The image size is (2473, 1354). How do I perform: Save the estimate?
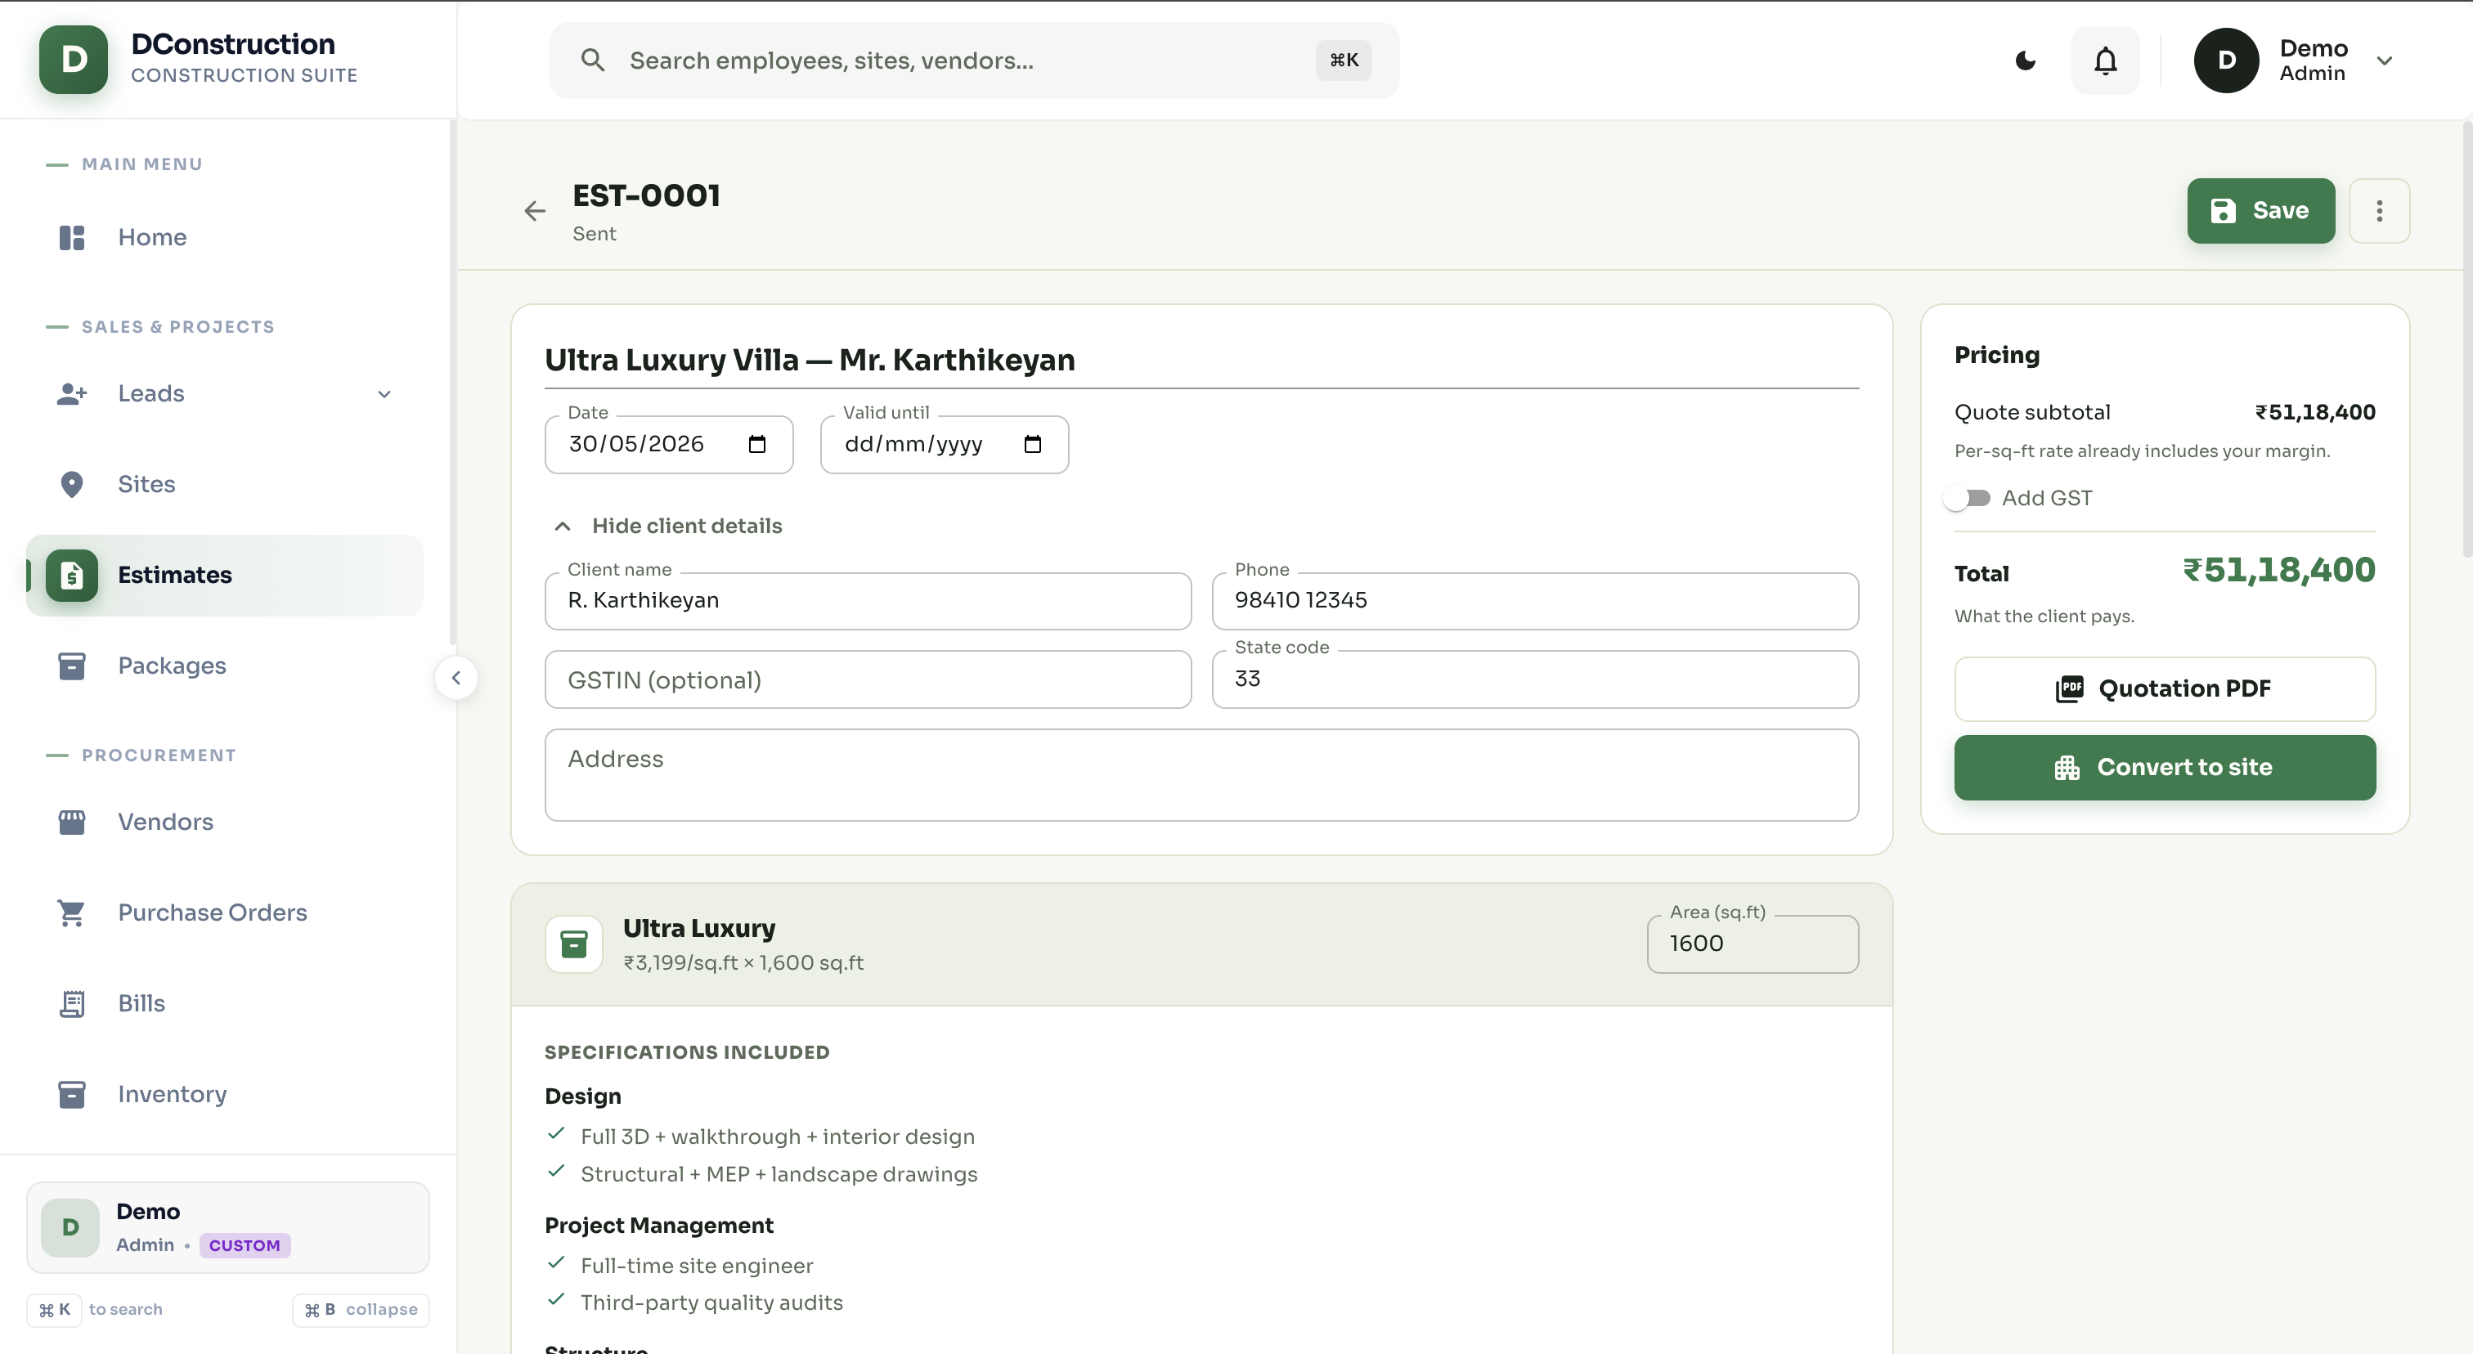point(2260,211)
